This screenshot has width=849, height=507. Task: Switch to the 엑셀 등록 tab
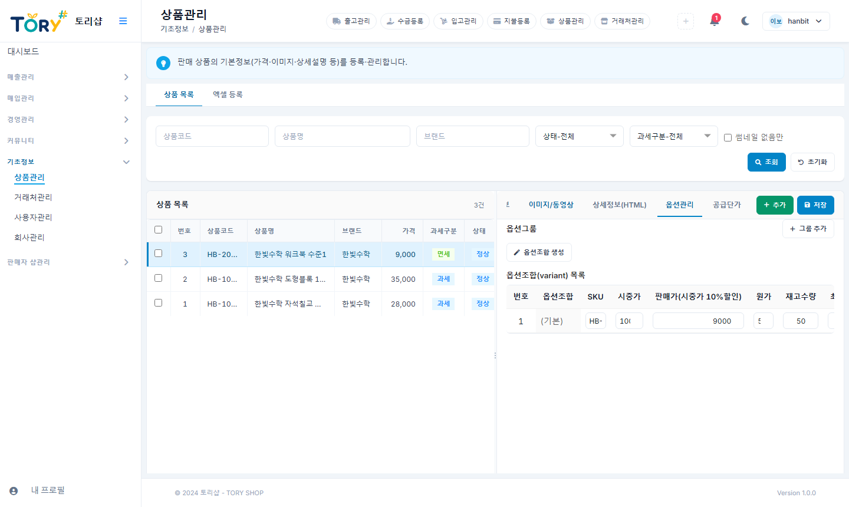coord(228,95)
